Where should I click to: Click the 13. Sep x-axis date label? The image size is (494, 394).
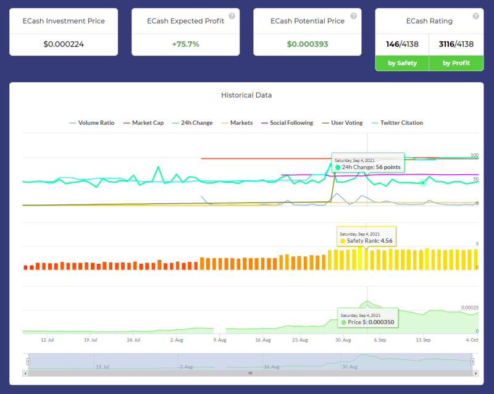(423, 340)
